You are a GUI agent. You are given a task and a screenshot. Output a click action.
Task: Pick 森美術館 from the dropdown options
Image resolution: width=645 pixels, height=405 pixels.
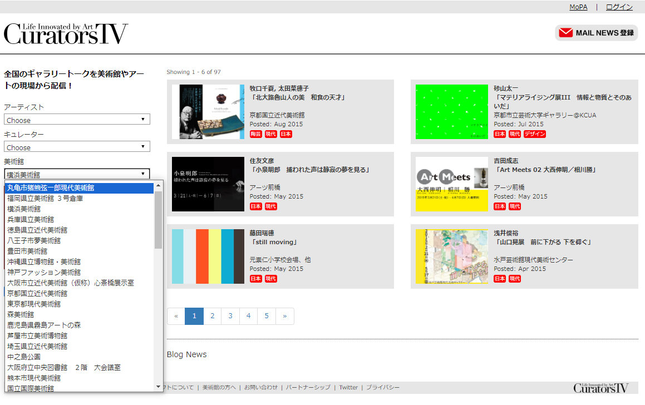21,315
